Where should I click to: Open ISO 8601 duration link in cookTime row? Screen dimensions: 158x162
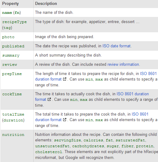point(133,94)
